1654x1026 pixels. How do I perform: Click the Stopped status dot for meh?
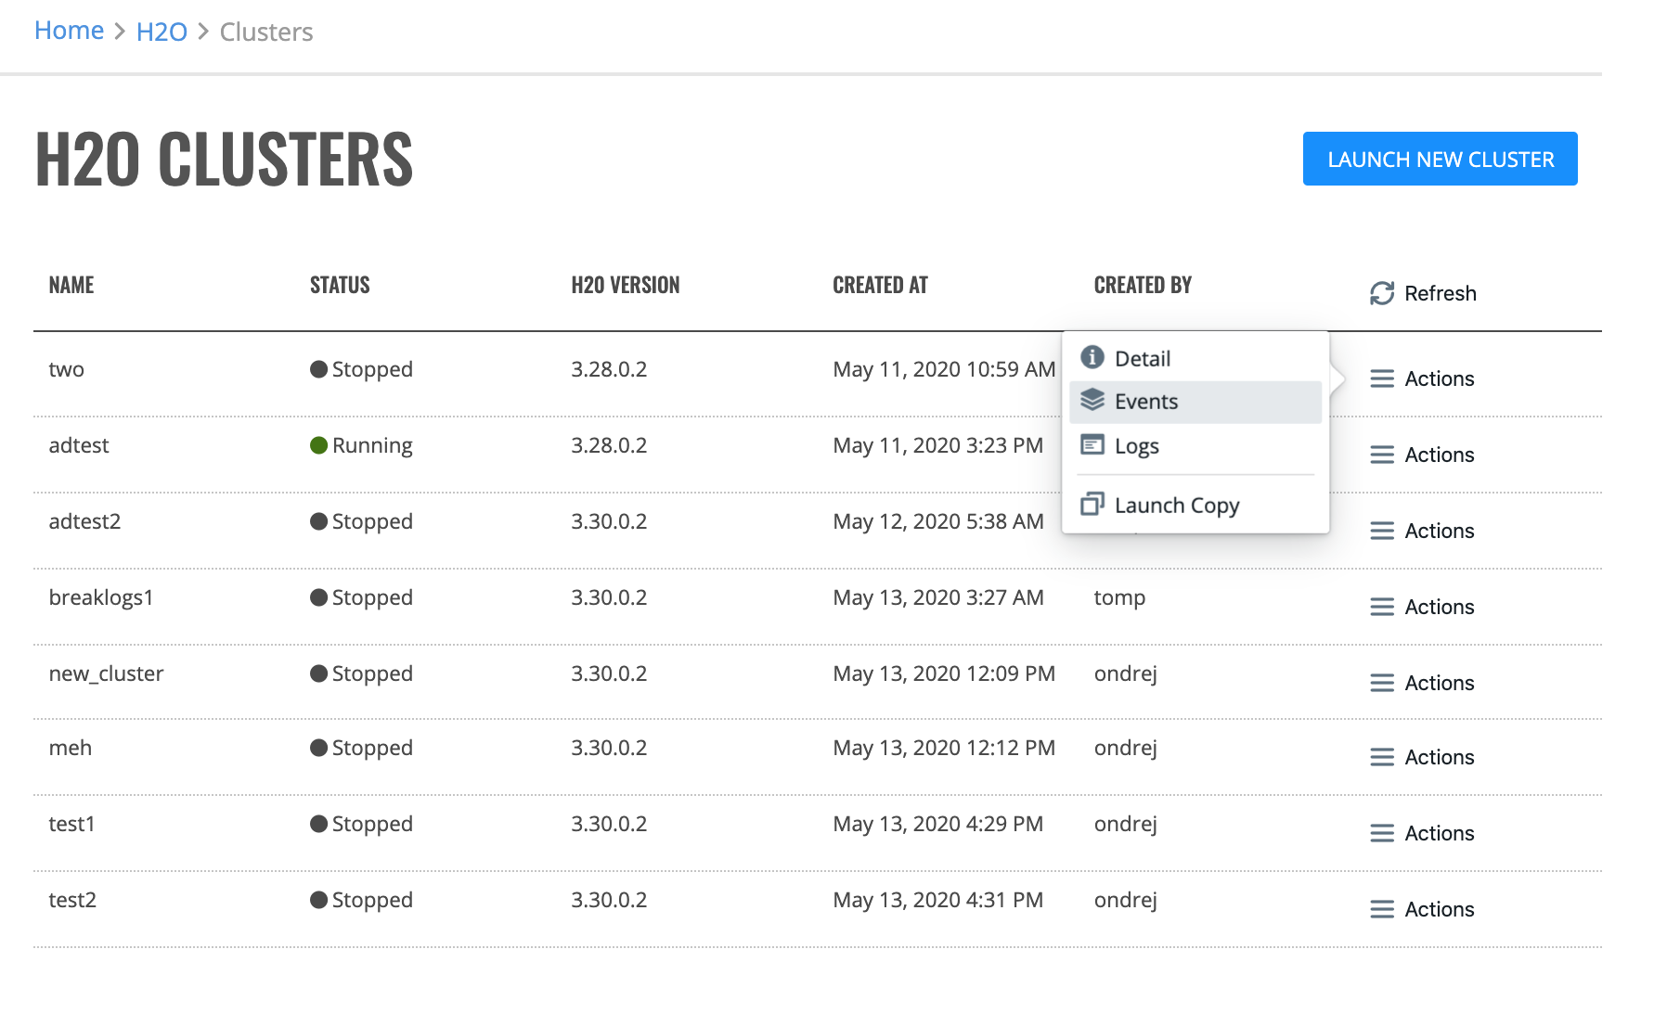coord(318,748)
